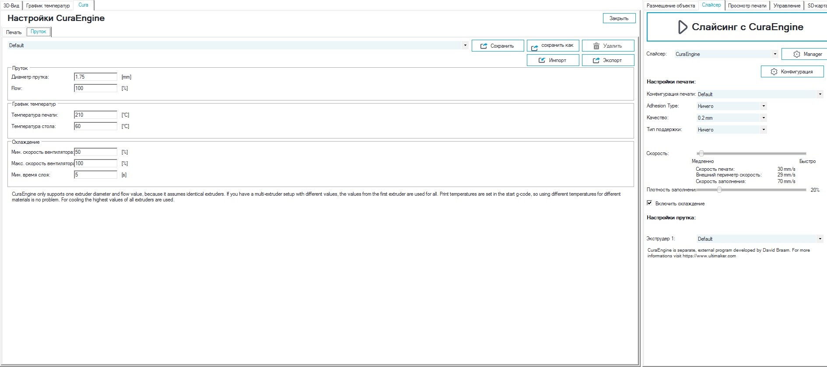Switch to the Печать settings tab
The image size is (827, 367).
[14, 32]
